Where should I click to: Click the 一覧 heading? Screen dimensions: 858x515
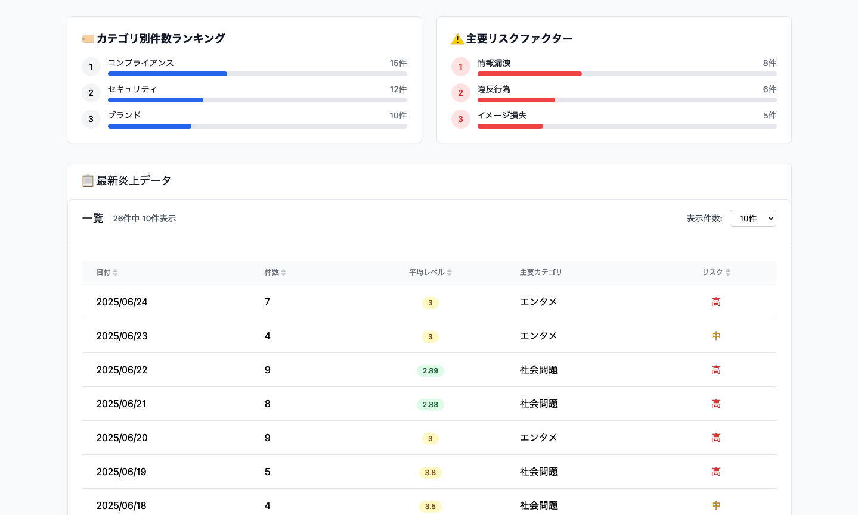[x=93, y=219]
